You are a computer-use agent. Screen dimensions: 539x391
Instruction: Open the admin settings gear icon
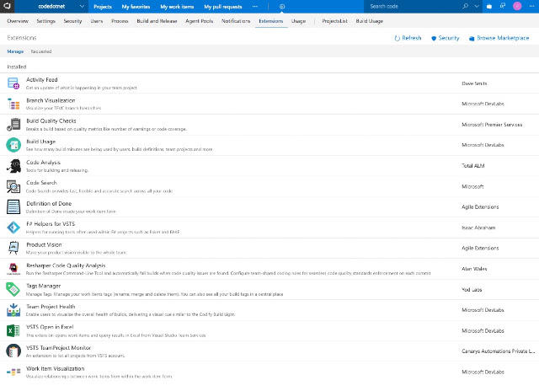tap(282, 7)
